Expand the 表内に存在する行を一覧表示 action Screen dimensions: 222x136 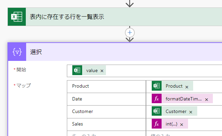102,17
